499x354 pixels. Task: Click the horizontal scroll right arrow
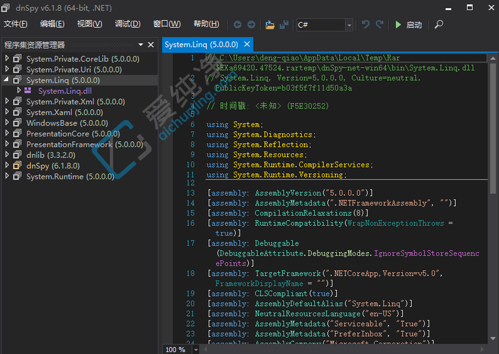482,349
